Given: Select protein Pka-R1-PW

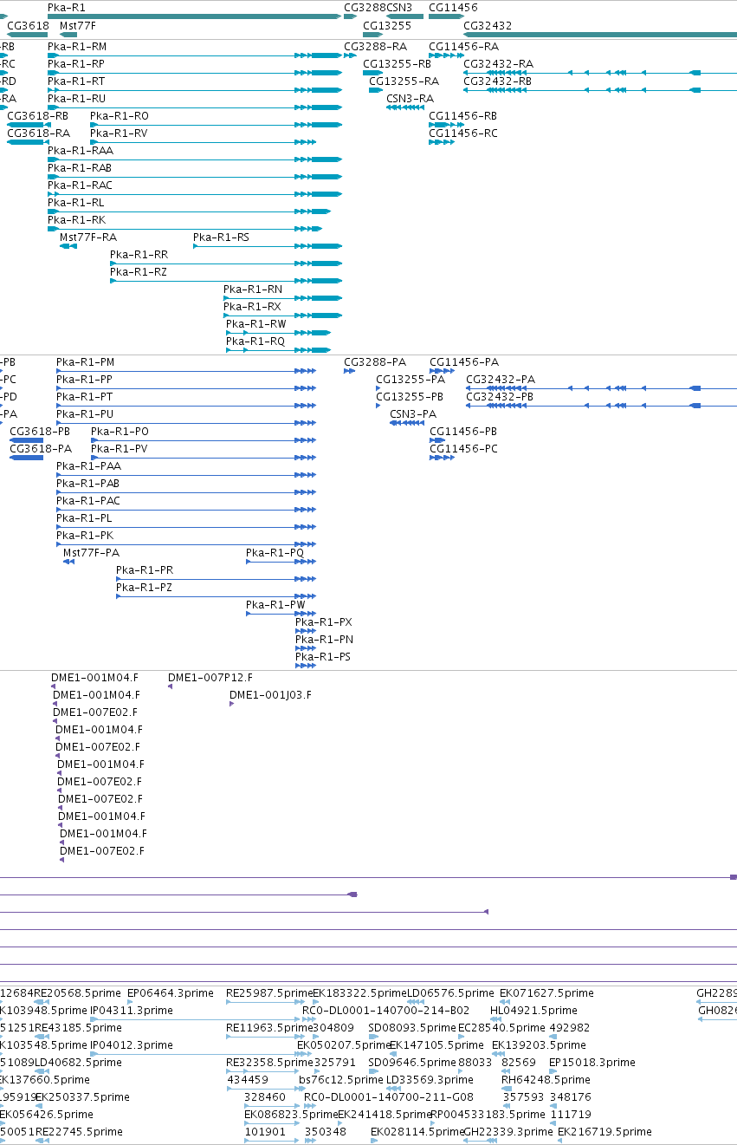Looking at the screenshot, I should (275, 605).
